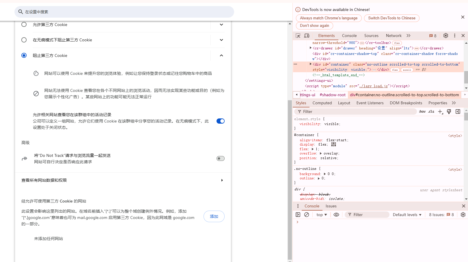
Task: Click the Do Not Track arrow icon
Action: [25, 159]
